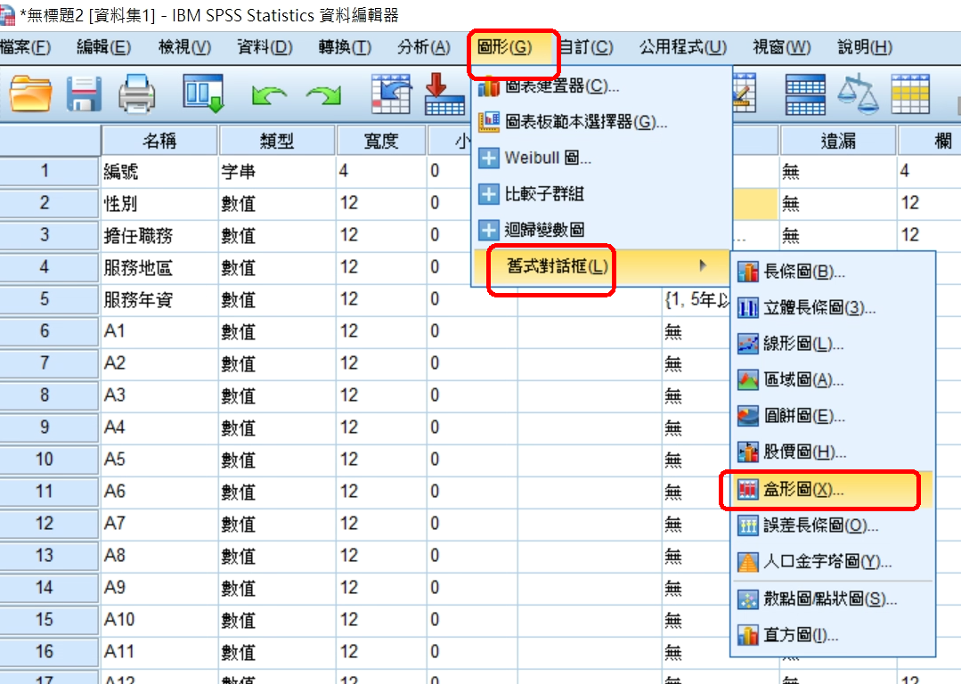Select 散點圖/點狀圖 menu option
Viewport: 961px width, 684px height.
coord(830,599)
